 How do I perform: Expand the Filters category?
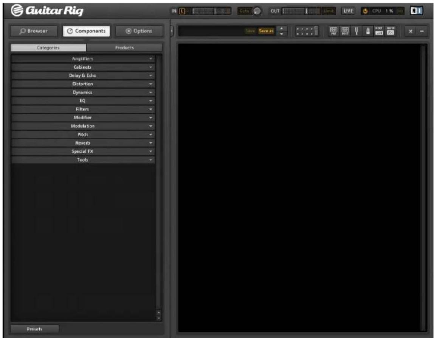(x=83, y=109)
